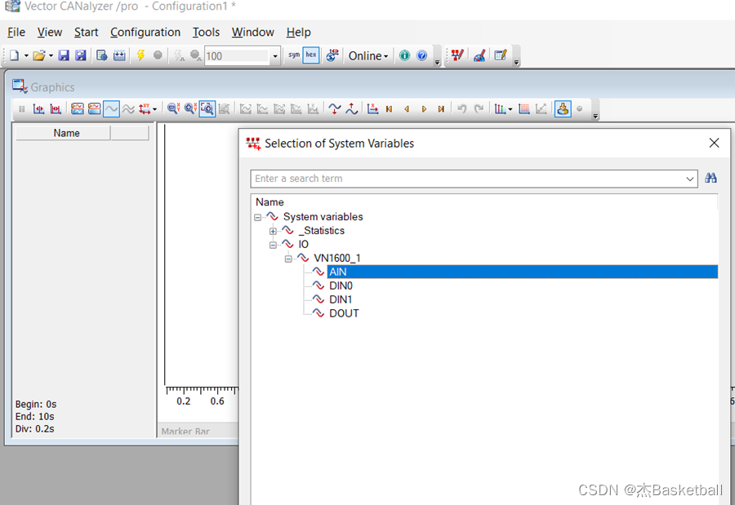Jump to last with the skip-forward arrow
This screenshot has width=735, height=505.
click(x=441, y=109)
